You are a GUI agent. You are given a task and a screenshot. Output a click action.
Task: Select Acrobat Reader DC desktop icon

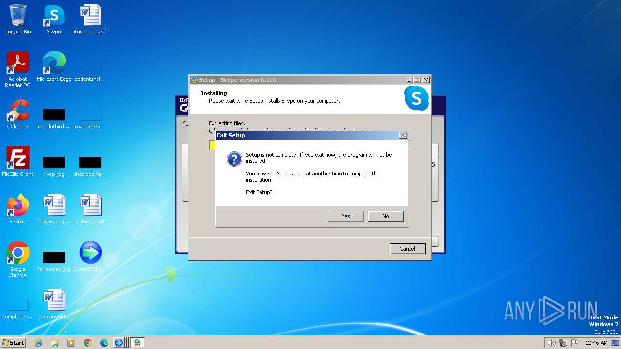(17, 70)
